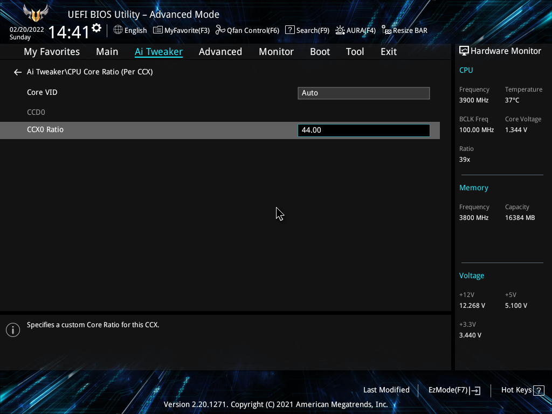This screenshot has width=552, height=414.
Task: Click the +12V 12.268 V reading
Action: pyautogui.click(x=472, y=306)
